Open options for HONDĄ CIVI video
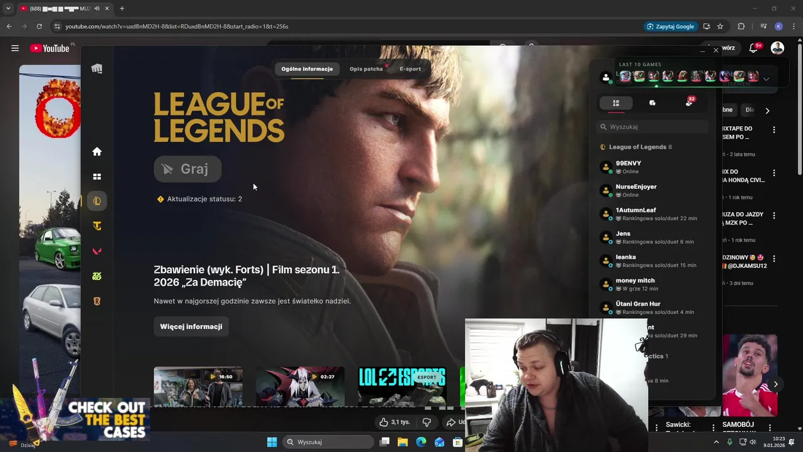This screenshot has height=452, width=803. [x=774, y=173]
